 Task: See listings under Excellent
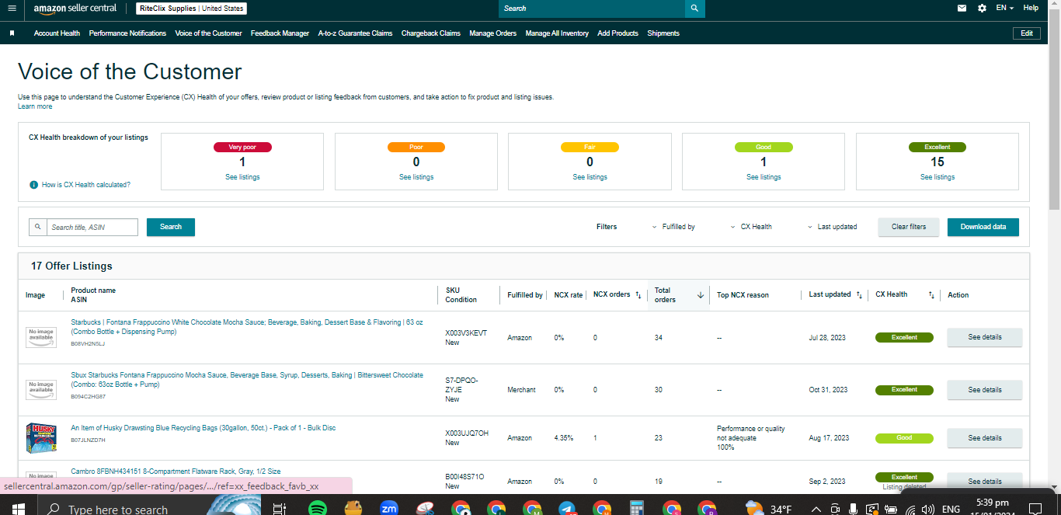pos(938,177)
